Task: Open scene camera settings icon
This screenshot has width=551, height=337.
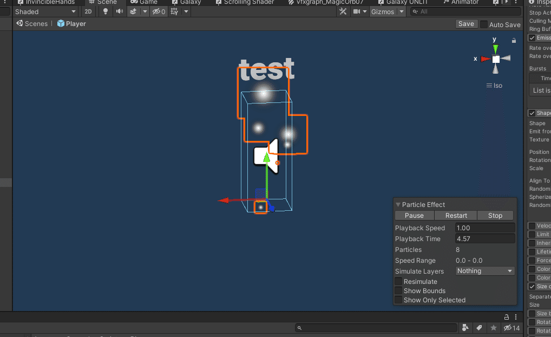Action: pyautogui.click(x=356, y=11)
